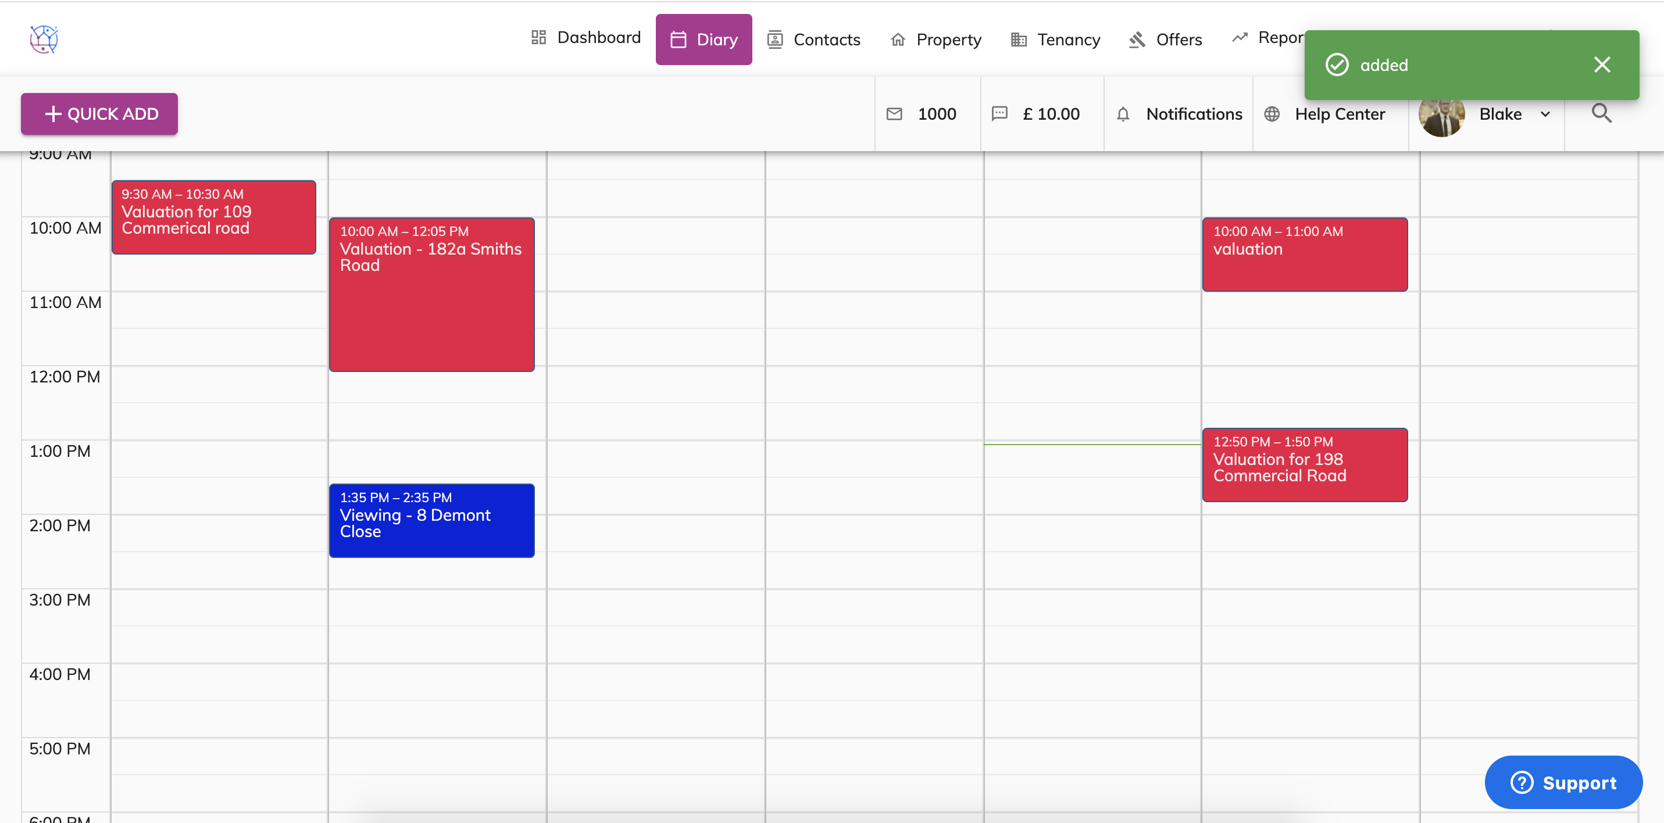
Task: Click the SMS balance message icon
Action: (x=999, y=114)
